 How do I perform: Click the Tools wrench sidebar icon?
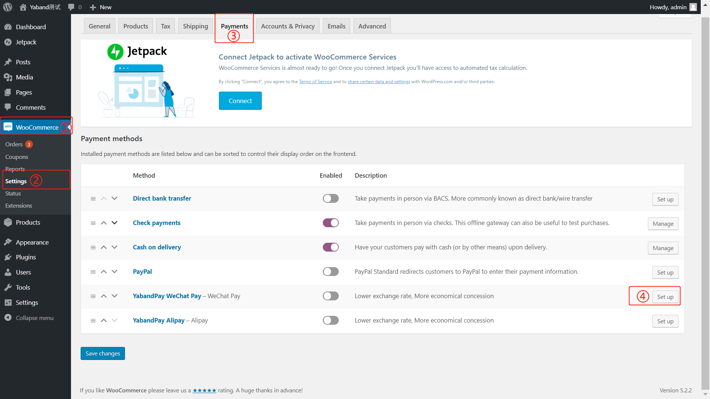pos(8,287)
